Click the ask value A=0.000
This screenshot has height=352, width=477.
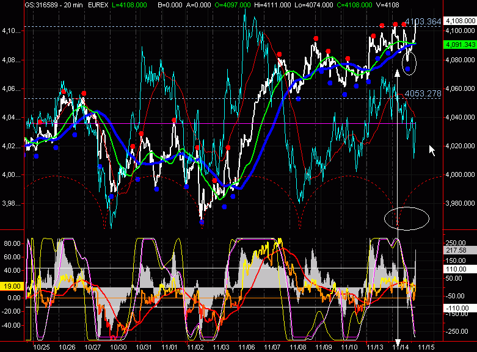tap(198, 5)
